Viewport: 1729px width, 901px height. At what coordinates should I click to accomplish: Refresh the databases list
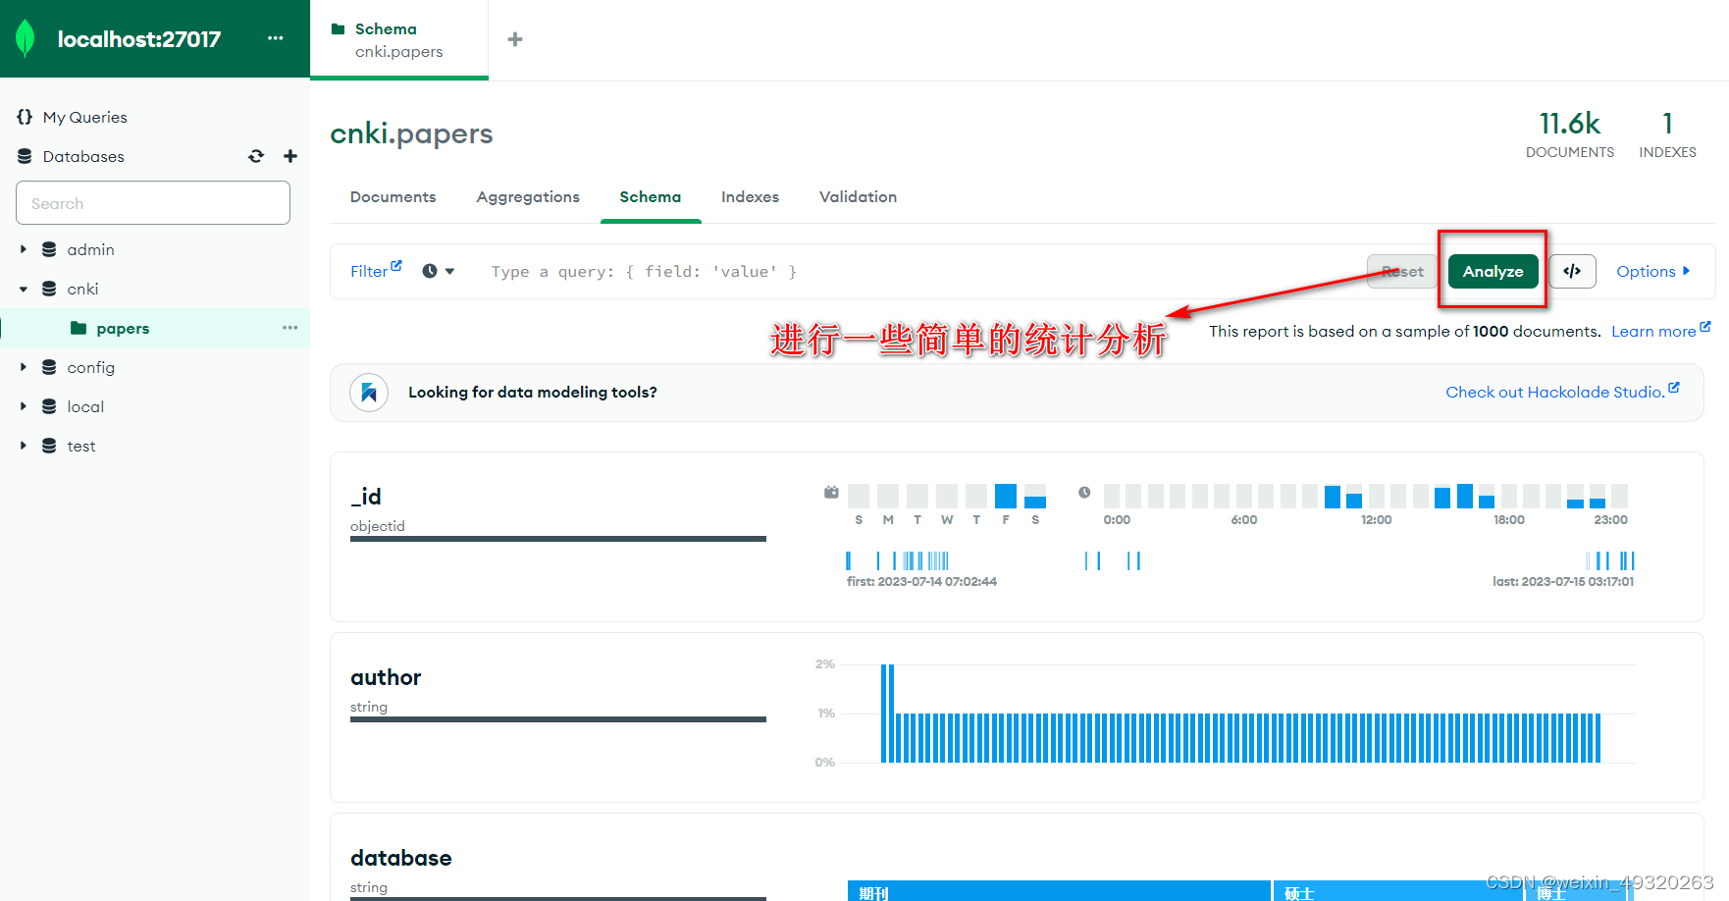click(256, 156)
